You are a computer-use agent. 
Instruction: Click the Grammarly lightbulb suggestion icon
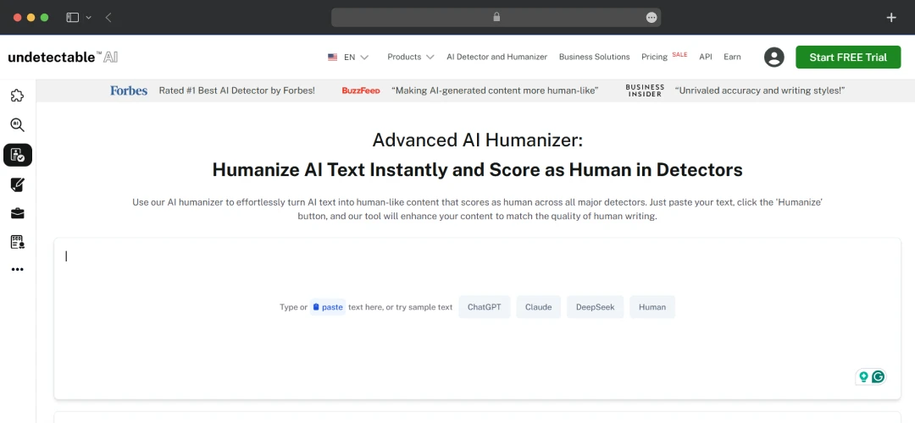coord(863,377)
